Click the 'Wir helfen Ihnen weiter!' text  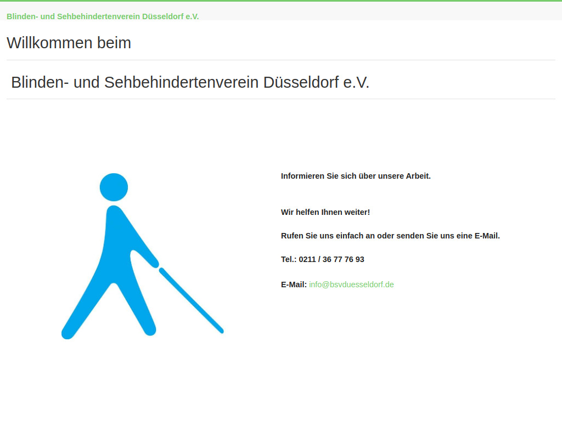click(x=325, y=212)
